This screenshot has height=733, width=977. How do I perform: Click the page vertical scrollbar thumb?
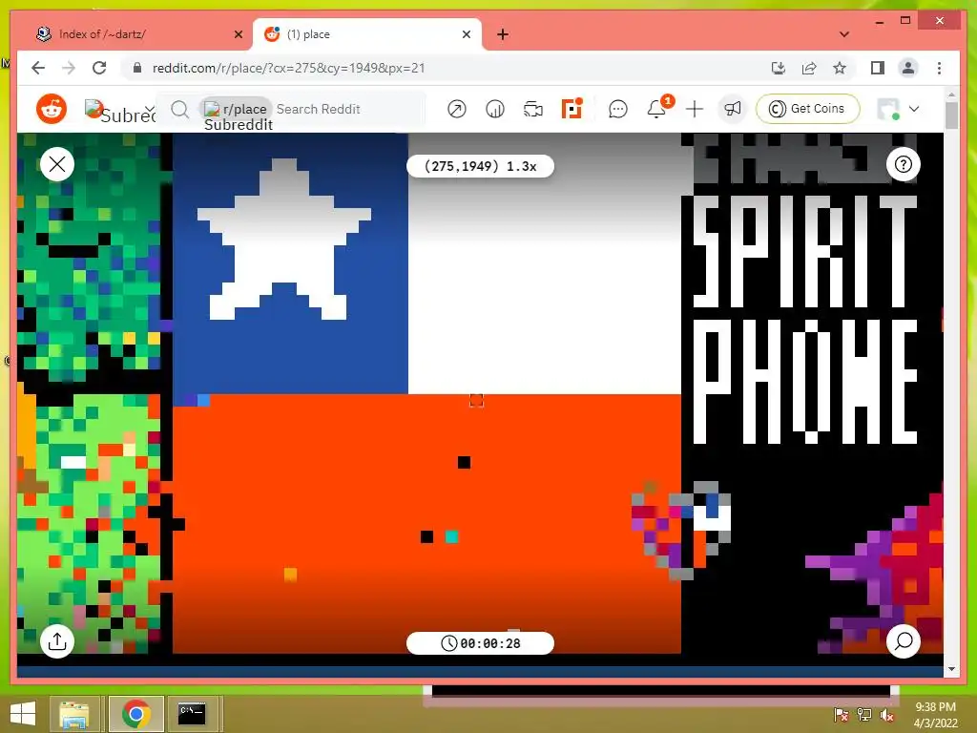(951, 115)
